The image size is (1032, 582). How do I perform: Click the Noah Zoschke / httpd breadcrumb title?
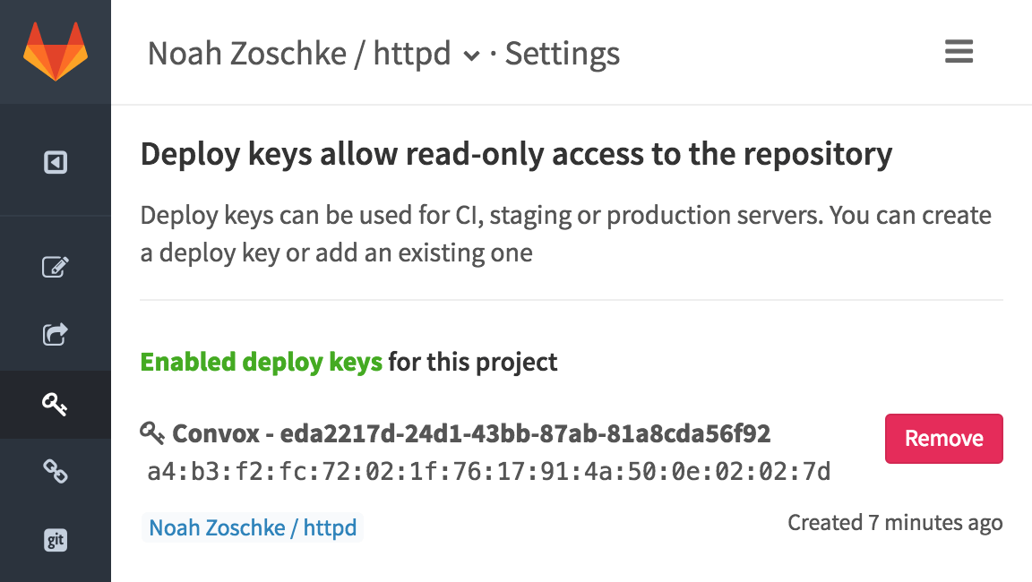coord(298,54)
